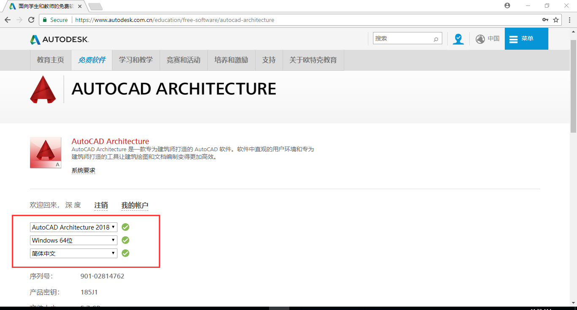The width and height of the screenshot is (577, 310).
Task: Reload the page with refresh icon
Action: pos(31,20)
